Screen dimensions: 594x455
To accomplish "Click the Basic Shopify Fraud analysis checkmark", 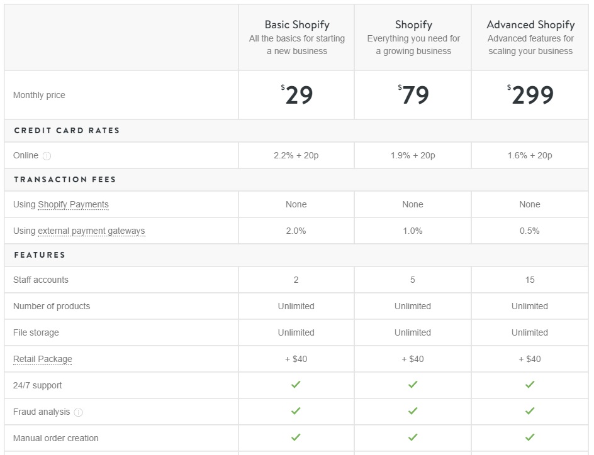I will (296, 411).
